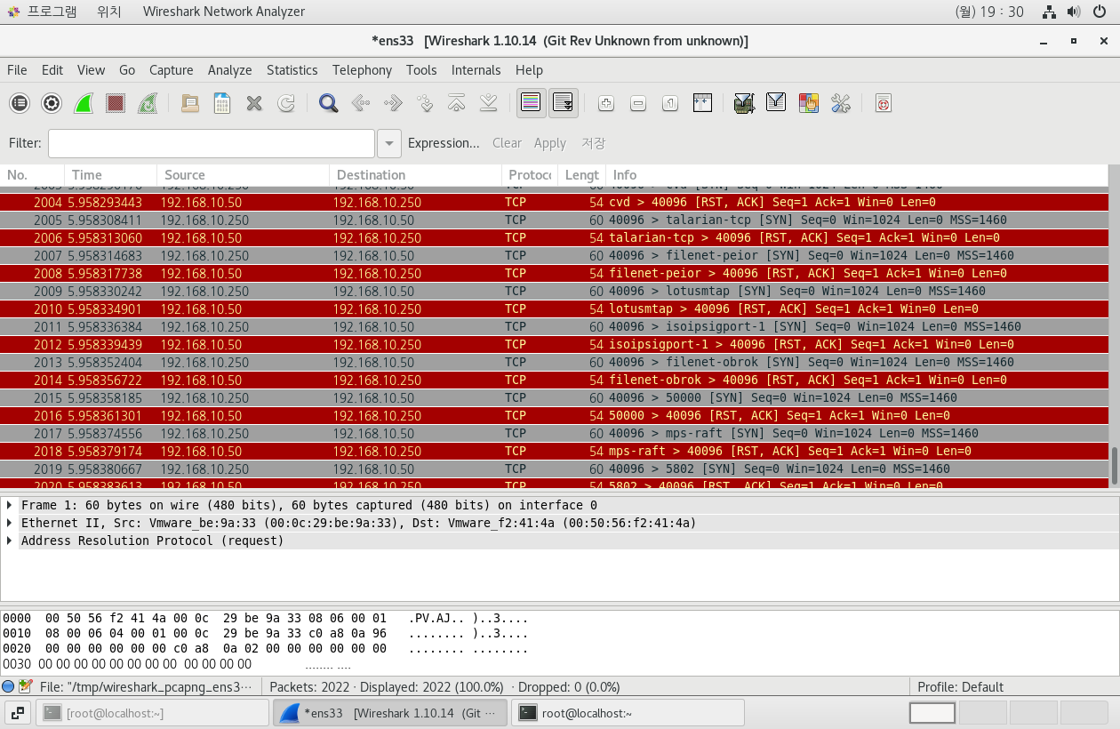Click the Profile: Default status text
Image resolution: width=1120 pixels, height=729 pixels.
(960, 686)
